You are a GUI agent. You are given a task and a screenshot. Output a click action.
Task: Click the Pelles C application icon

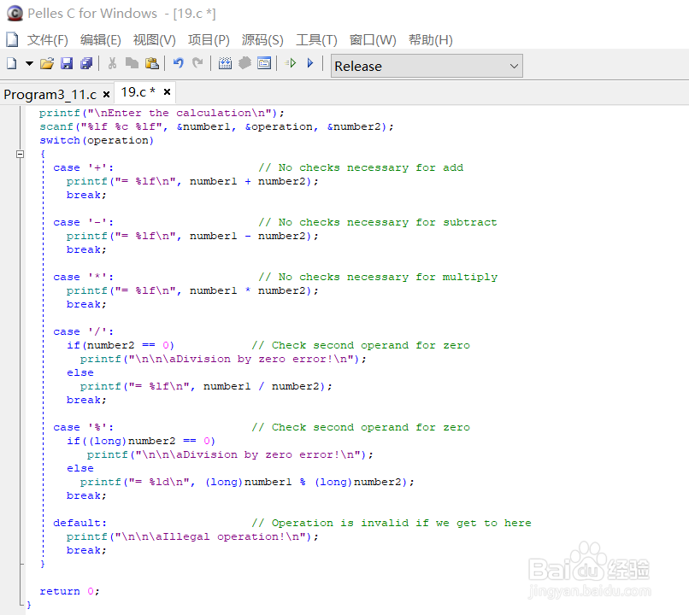point(15,13)
